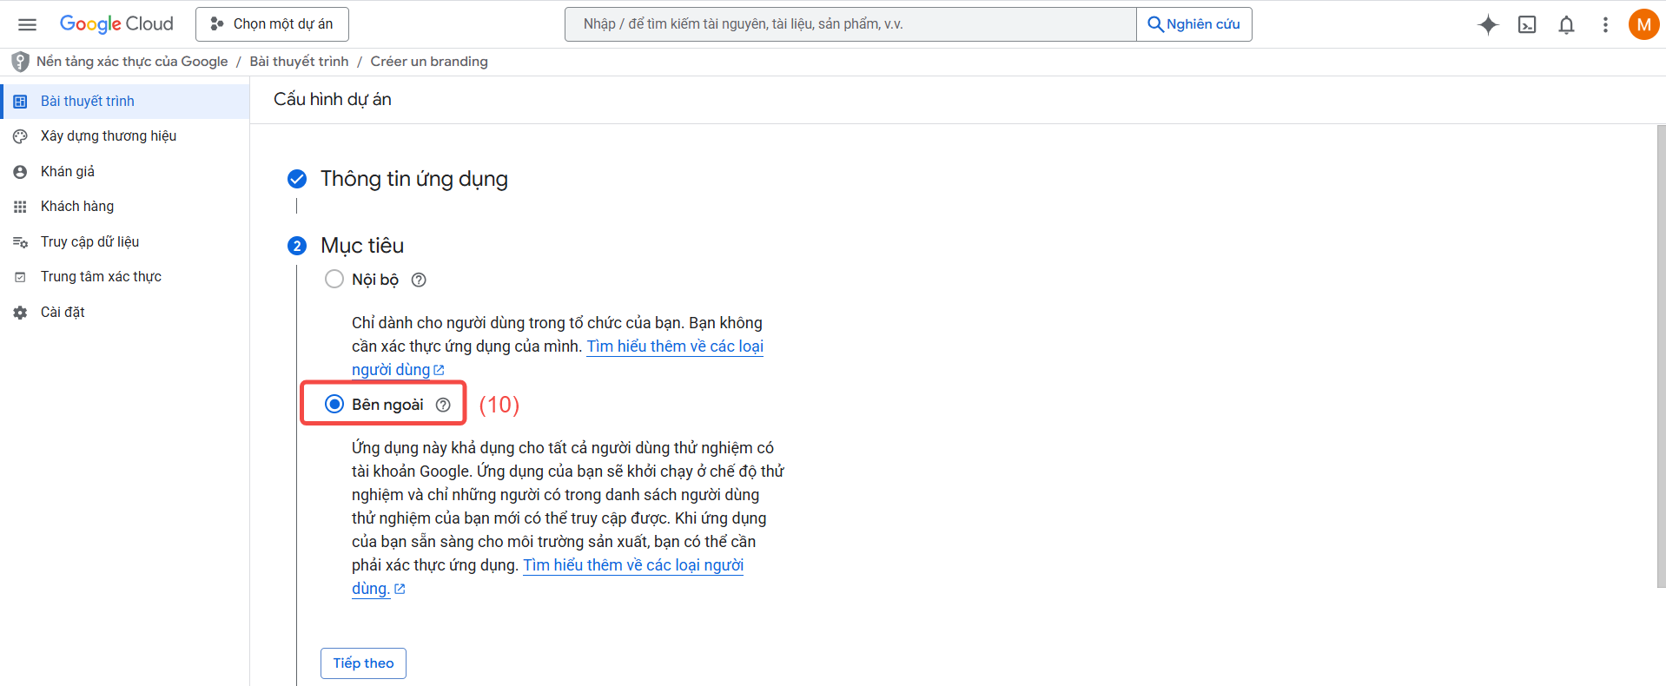The height and width of the screenshot is (686, 1666).
Task: Open Khách hàng in sidebar
Action: pyautogui.click(x=124, y=207)
